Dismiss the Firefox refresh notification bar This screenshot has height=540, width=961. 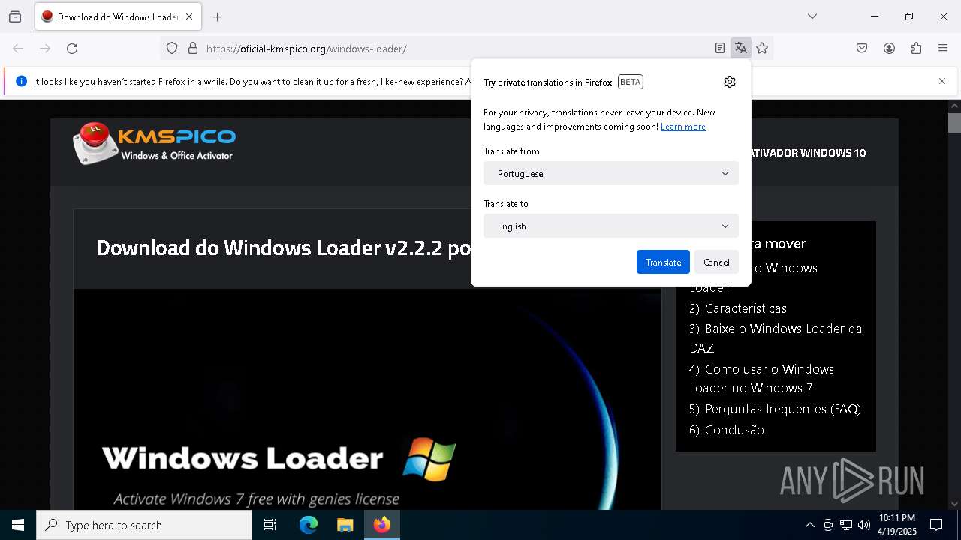(942, 81)
